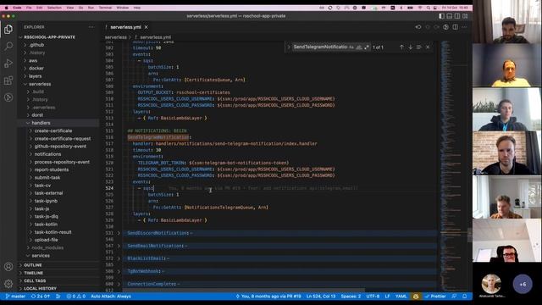Open the create-certificate folder

pyautogui.click(x=53, y=130)
